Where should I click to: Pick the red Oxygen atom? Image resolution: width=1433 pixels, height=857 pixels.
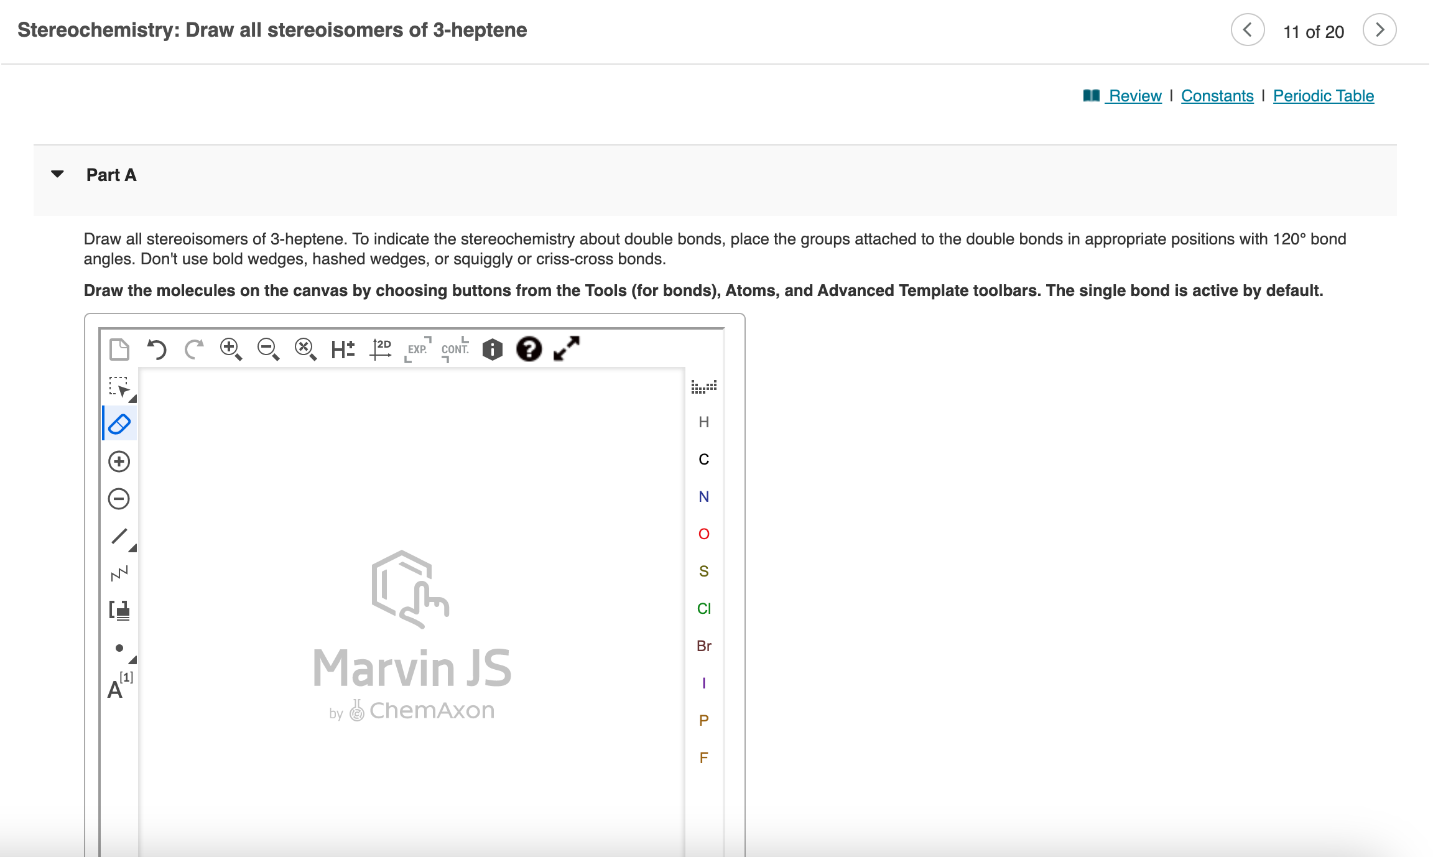coord(703,534)
